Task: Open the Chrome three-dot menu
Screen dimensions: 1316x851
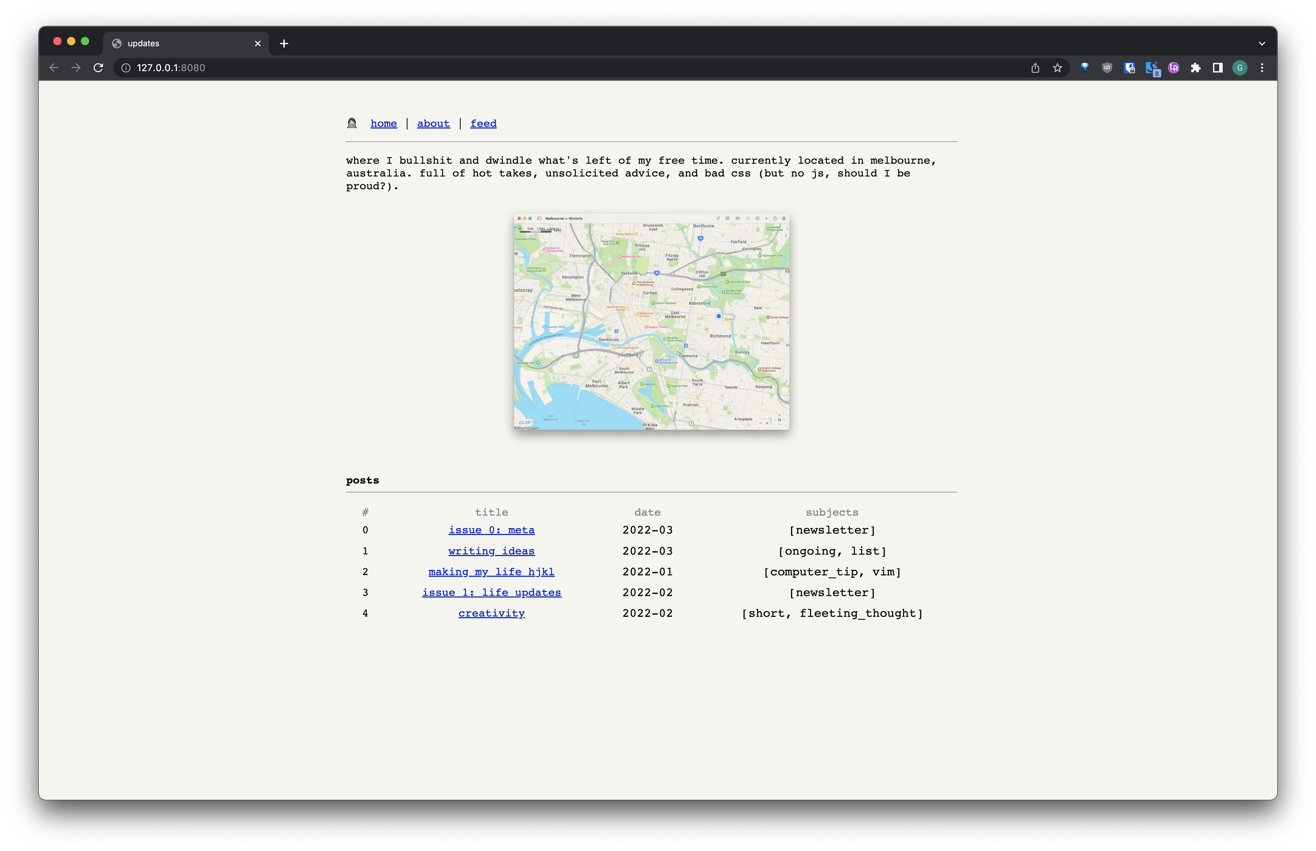Action: pyautogui.click(x=1262, y=67)
